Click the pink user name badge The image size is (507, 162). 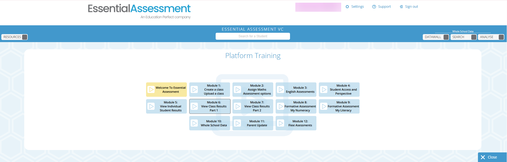(x=318, y=7)
